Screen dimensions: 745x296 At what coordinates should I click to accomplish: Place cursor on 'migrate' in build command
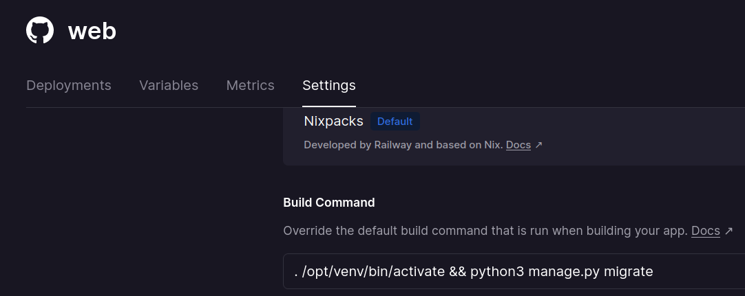(628, 271)
